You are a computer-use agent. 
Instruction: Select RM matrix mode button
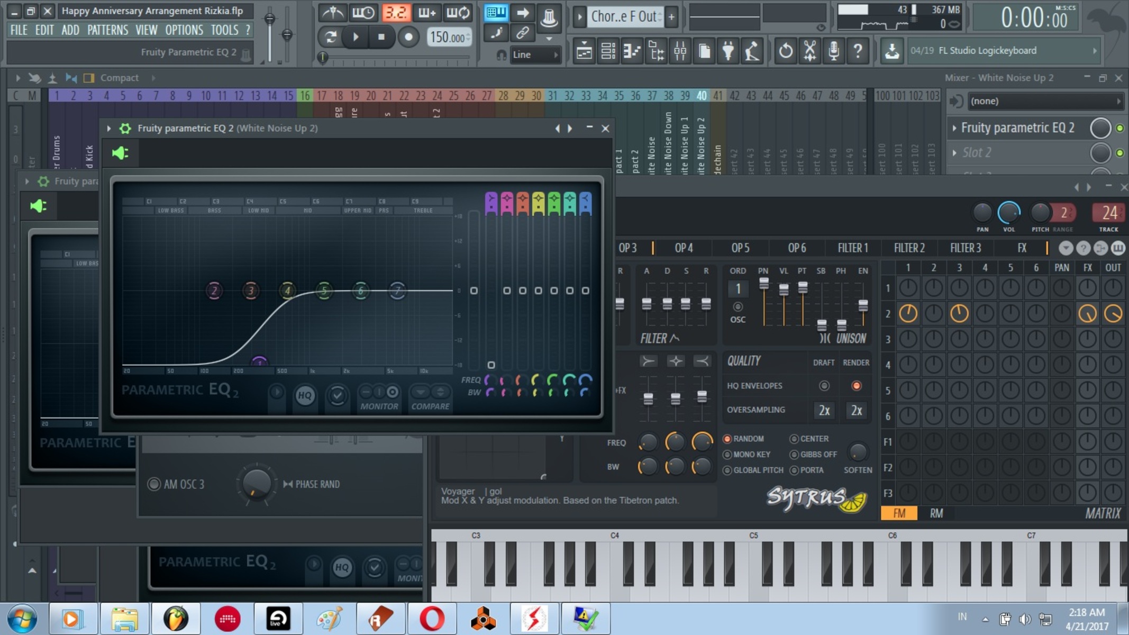point(936,513)
